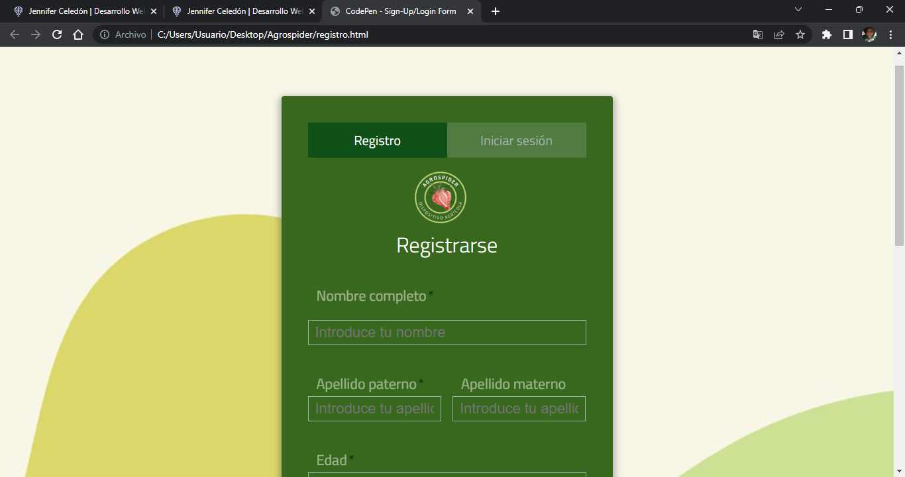Click the Apellido paterno input field
Image resolution: width=905 pixels, height=477 pixels.
pos(374,409)
